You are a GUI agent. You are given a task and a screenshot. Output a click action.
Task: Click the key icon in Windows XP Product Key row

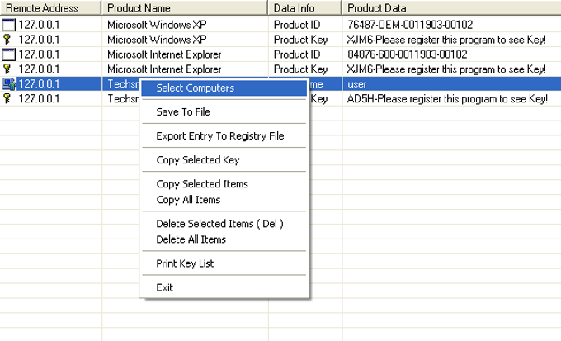(x=7, y=39)
